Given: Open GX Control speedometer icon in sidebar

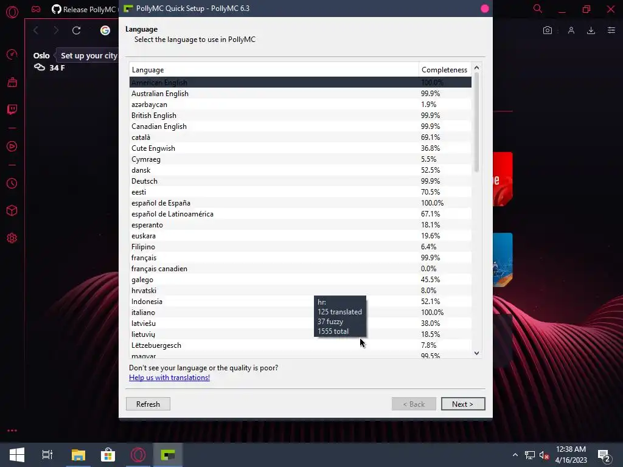Looking at the screenshot, I should [12, 54].
